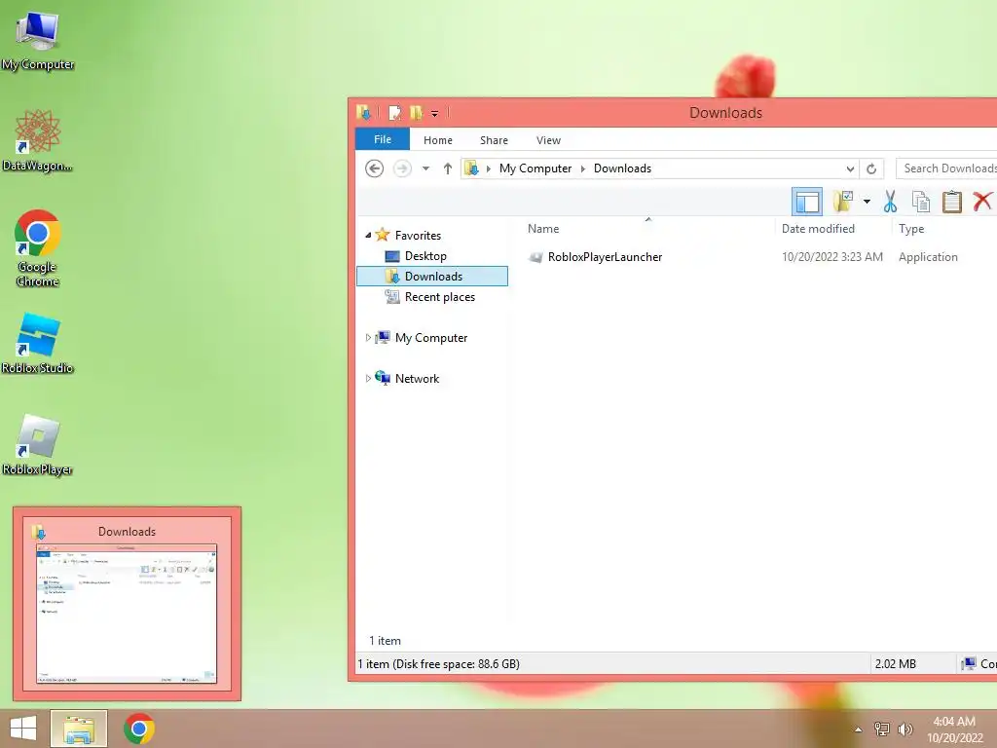Refresh the Downloads folder

tap(871, 168)
